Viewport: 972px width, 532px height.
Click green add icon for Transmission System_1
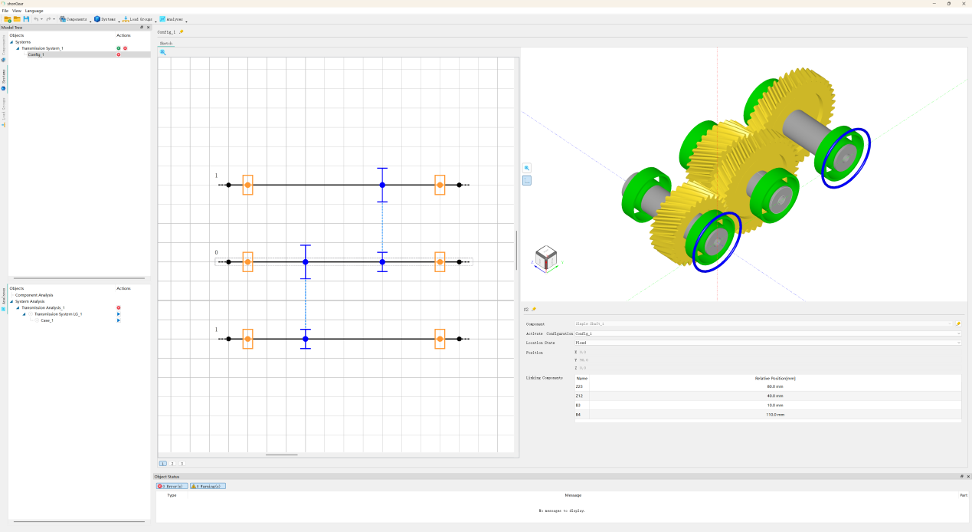[x=119, y=48]
